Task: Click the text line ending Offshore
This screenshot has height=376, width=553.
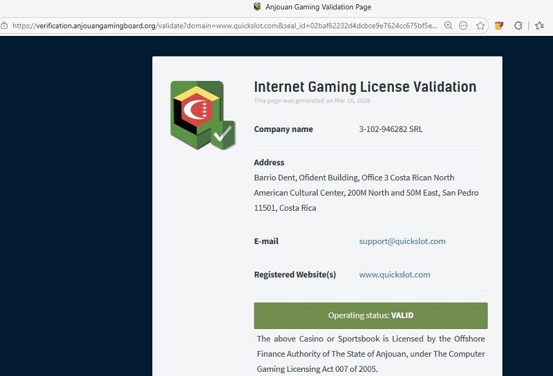Action: click(371, 339)
